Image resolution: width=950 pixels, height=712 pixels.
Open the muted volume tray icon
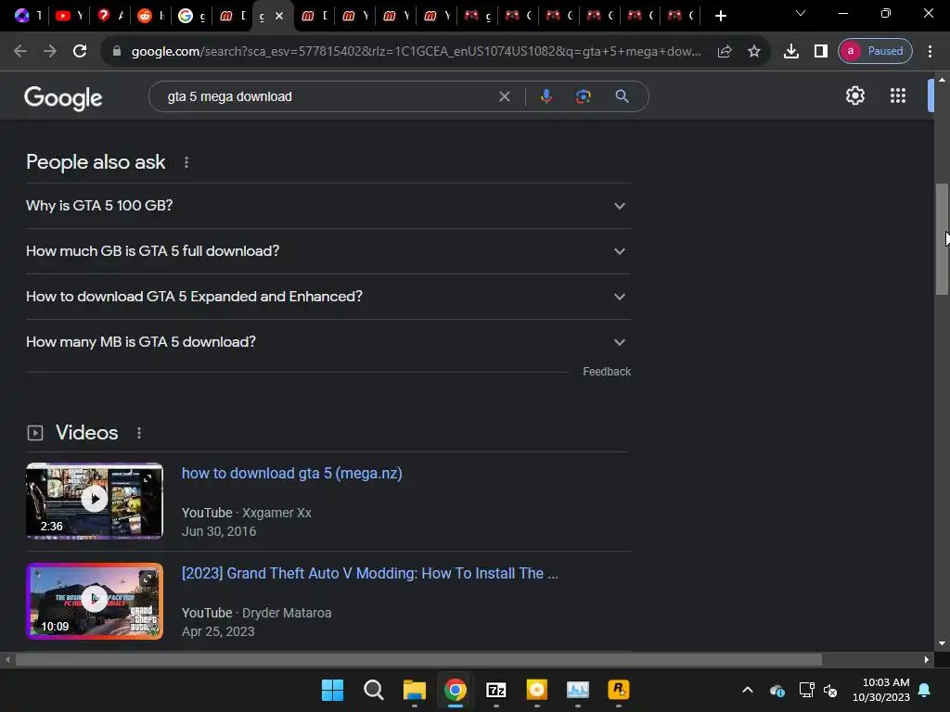(830, 690)
